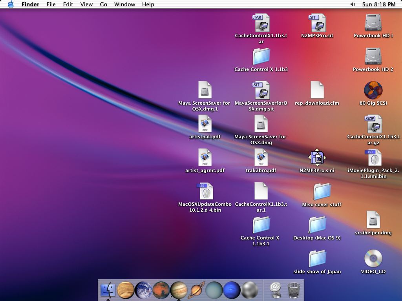Click the red Mars planet Dock icon
The image size is (402, 301).
point(161,290)
